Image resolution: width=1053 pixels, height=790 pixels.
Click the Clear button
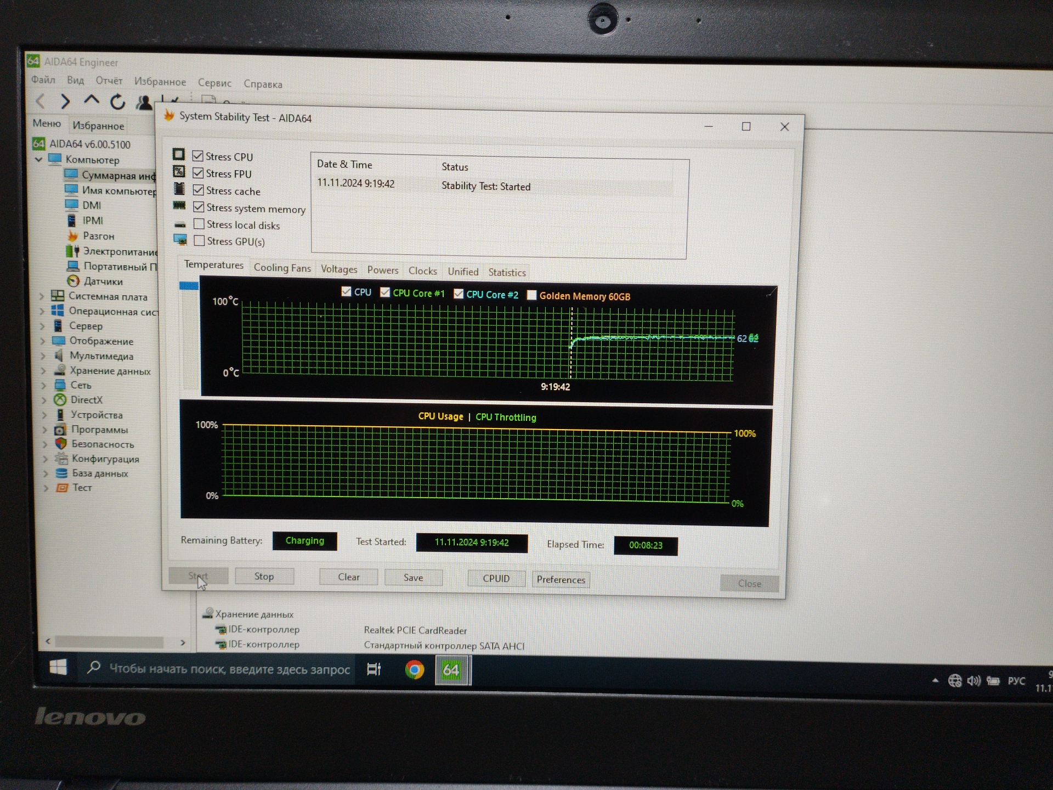coord(349,577)
